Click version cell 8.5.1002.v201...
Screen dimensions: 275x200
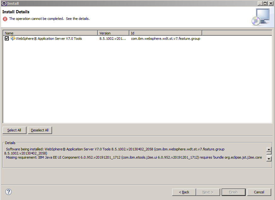point(113,39)
